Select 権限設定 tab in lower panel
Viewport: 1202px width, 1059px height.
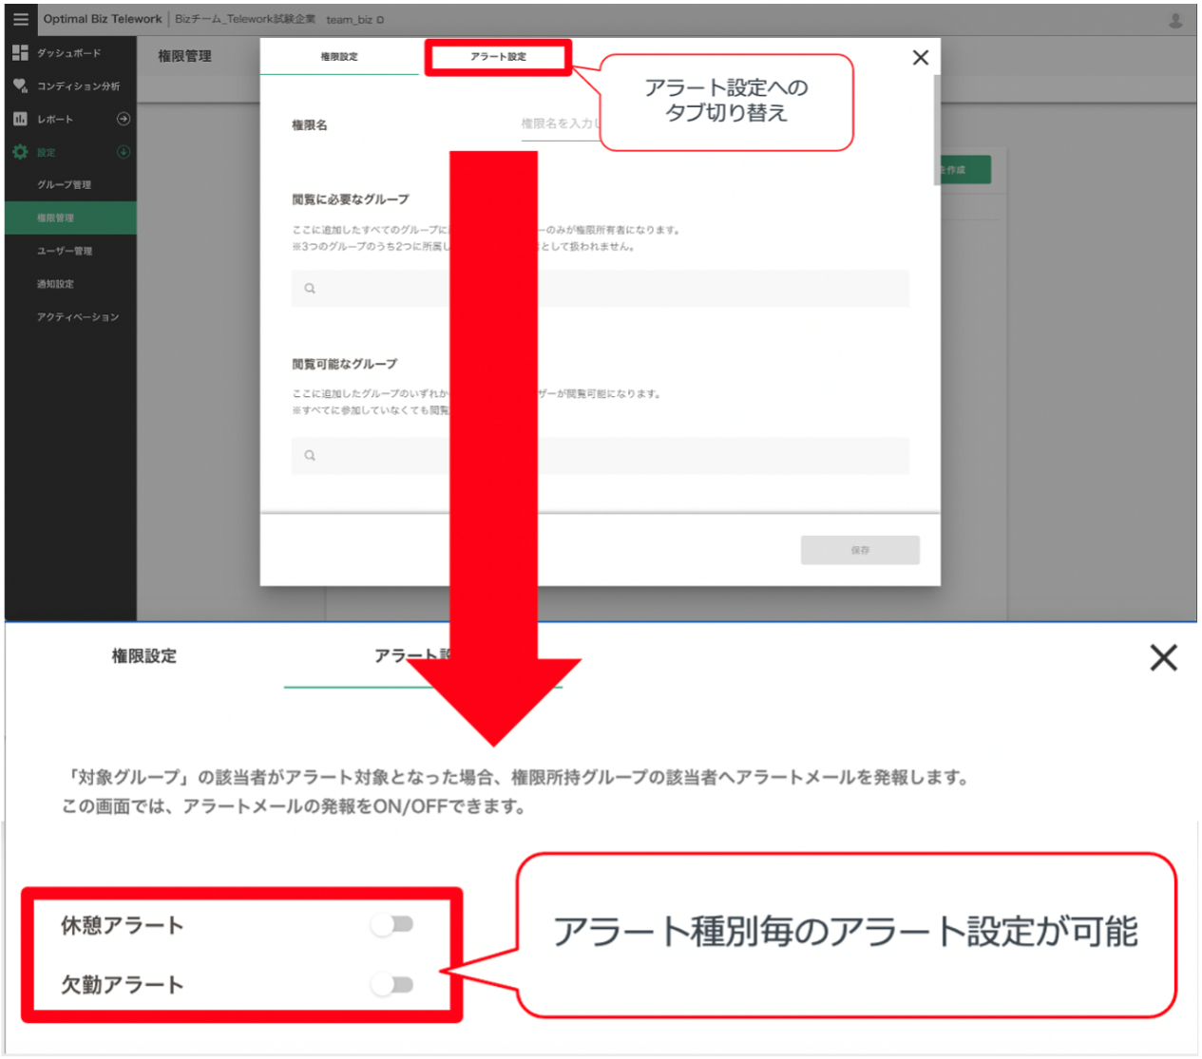coord(143,655)
